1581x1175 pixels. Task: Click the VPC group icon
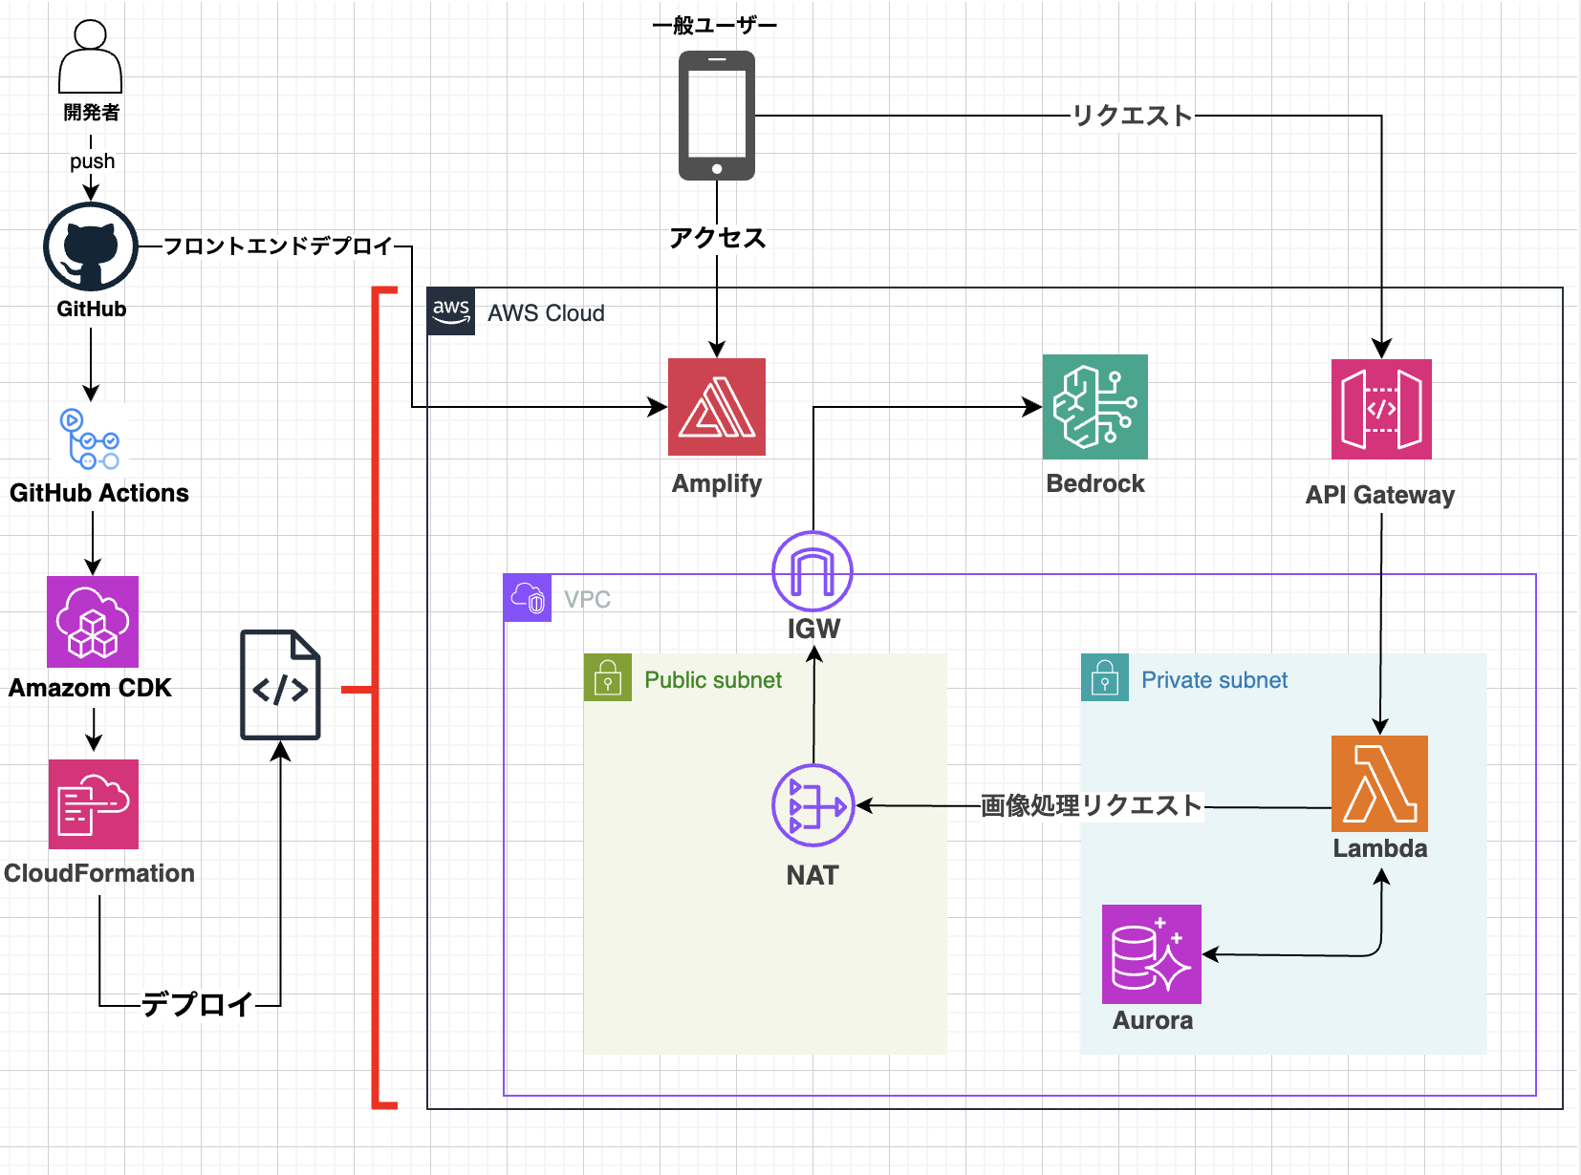click(x=528, y=598)
